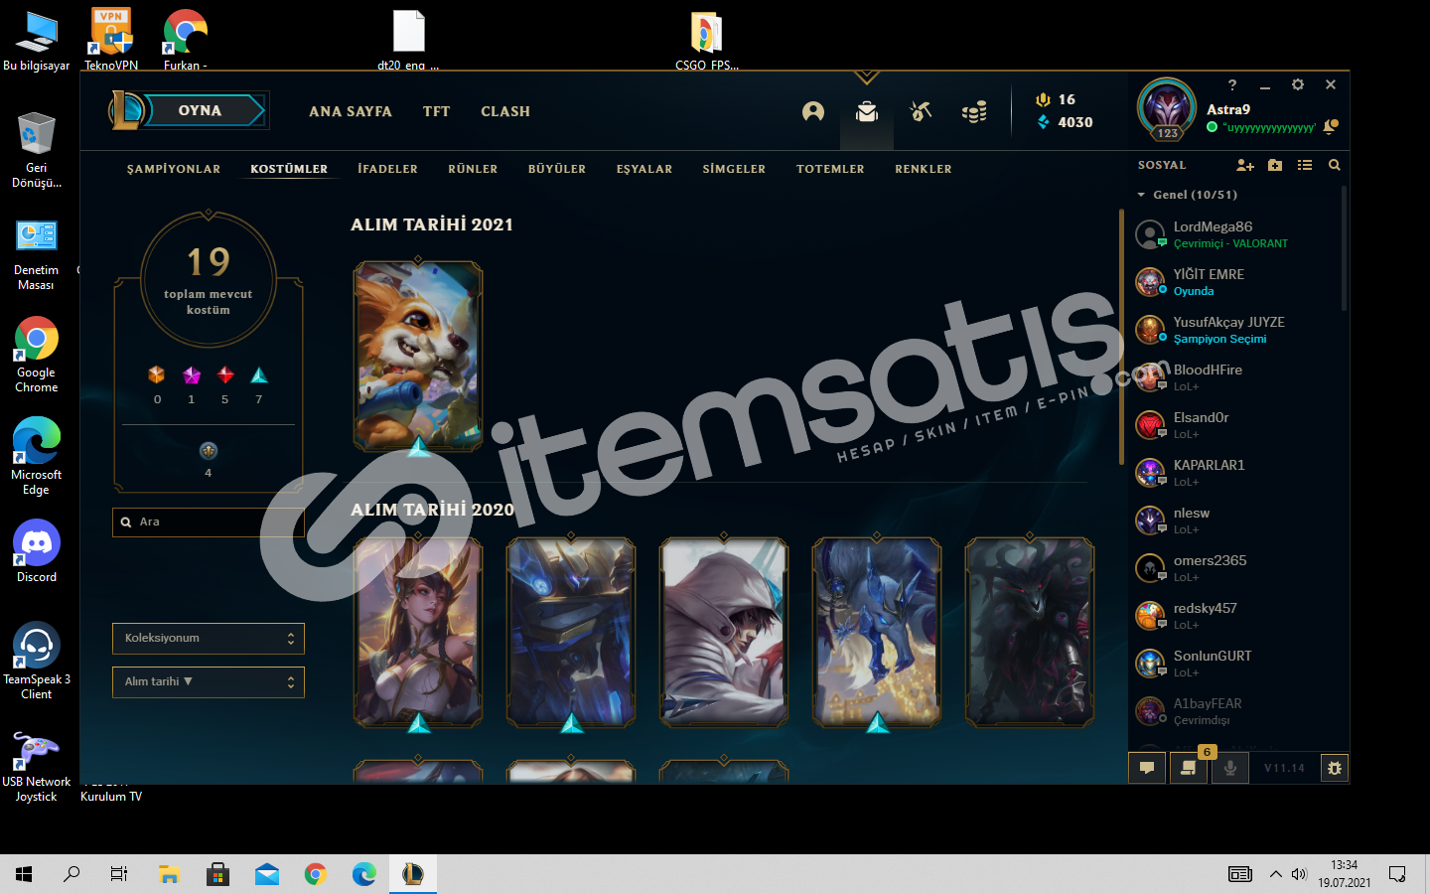The width and height of the screenshot is (1430, 894).
Task: Open the Alım tarihi sort dropdown
Action: tap(209, 682)
